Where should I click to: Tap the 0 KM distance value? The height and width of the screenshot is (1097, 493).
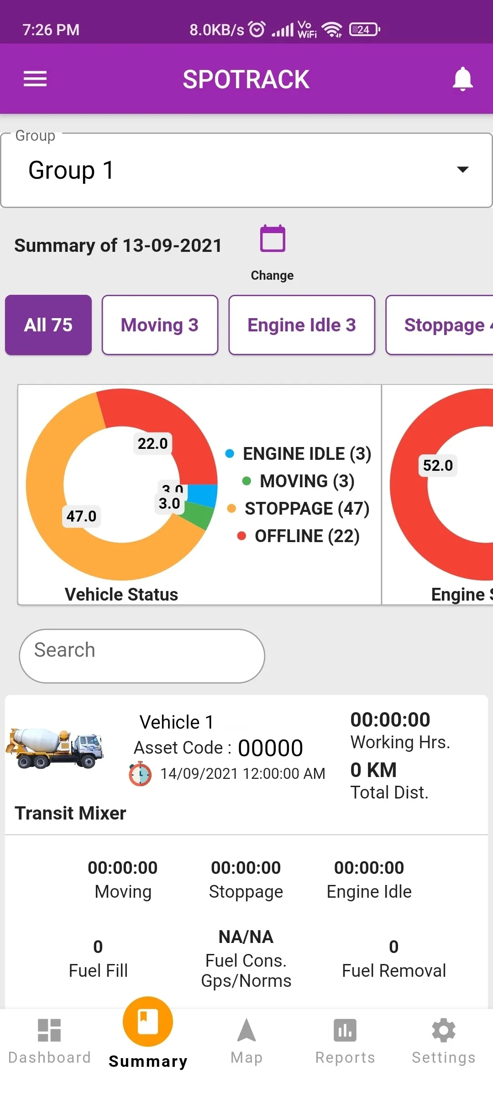[373, 770]
